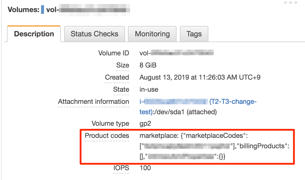The image size is (305, 180).
Task: Click the middle pane-resize icon at top right
Action: pyautogui.click(x=290, y=2)
